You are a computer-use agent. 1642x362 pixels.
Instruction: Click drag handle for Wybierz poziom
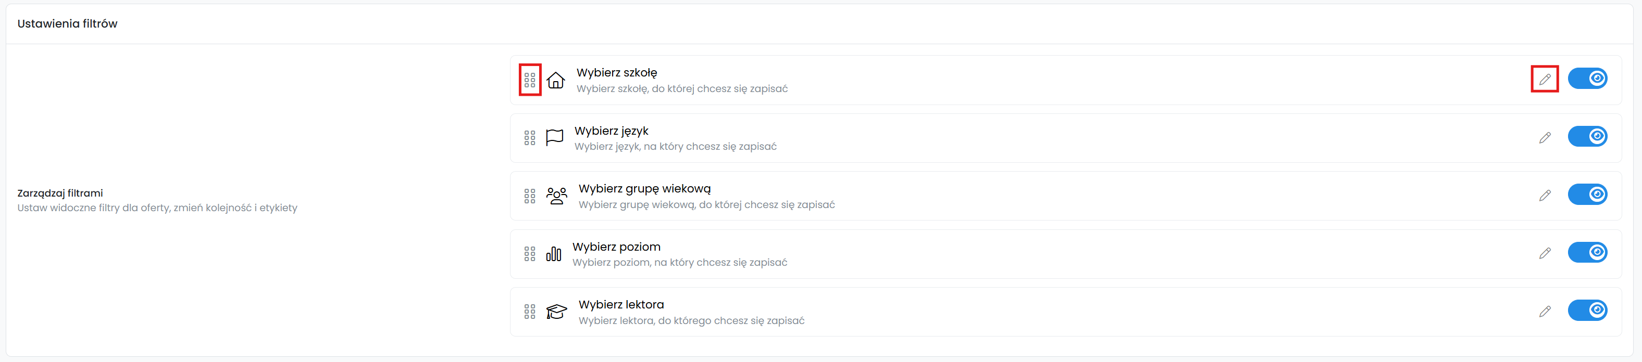click(530, 254)
